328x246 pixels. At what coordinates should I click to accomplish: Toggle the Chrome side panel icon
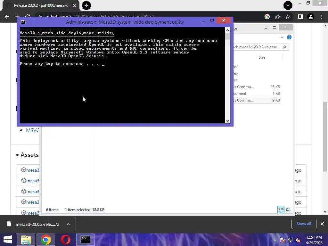point(300,17)
